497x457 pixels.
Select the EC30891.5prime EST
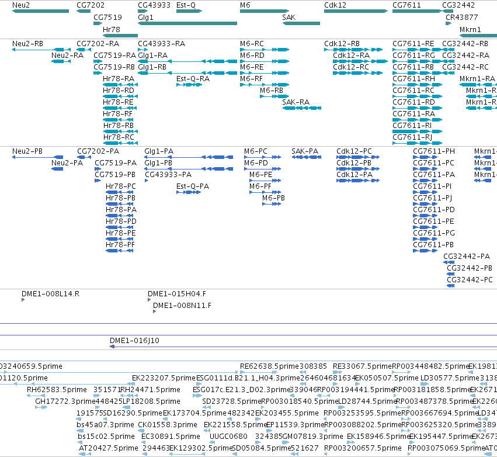click(x=144, y=442)
